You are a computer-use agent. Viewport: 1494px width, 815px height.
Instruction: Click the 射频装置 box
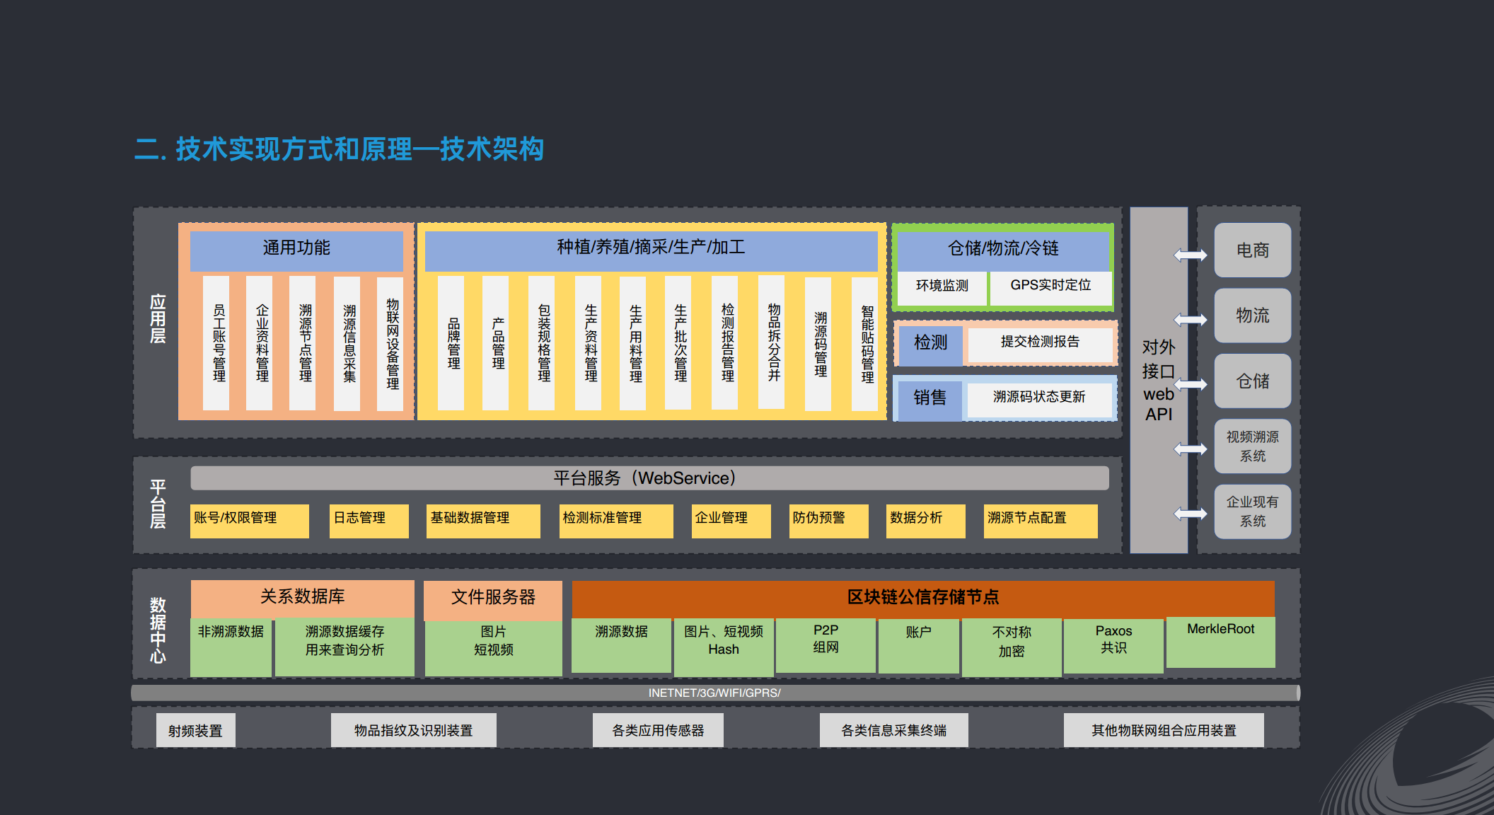pos(195,730)
